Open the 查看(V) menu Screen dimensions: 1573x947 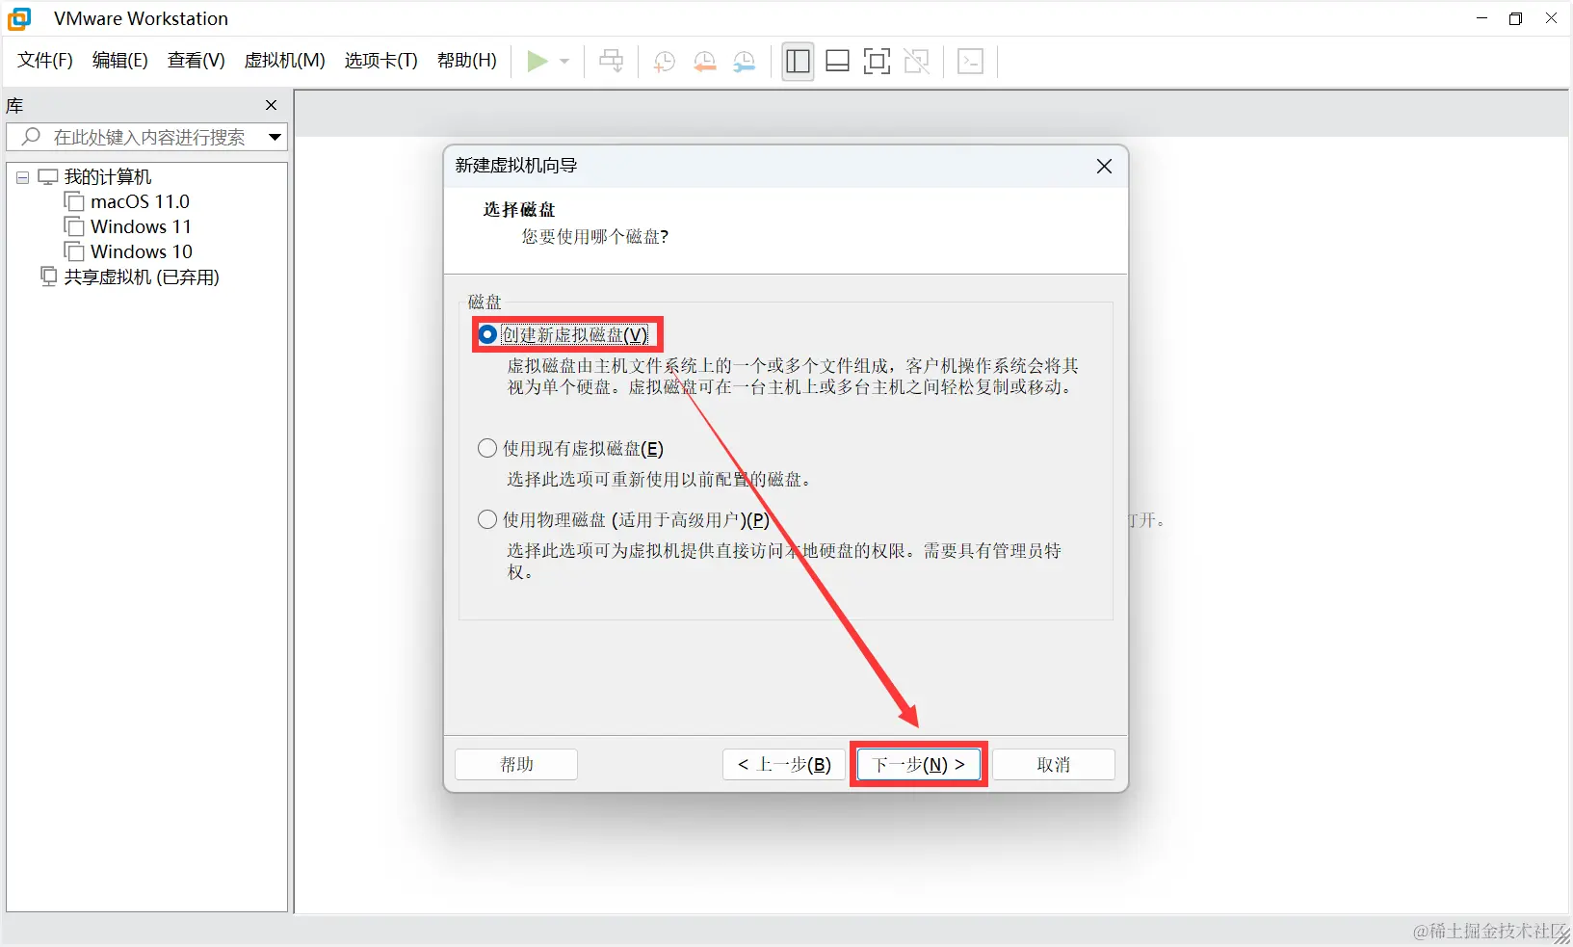tap(197, 61)
